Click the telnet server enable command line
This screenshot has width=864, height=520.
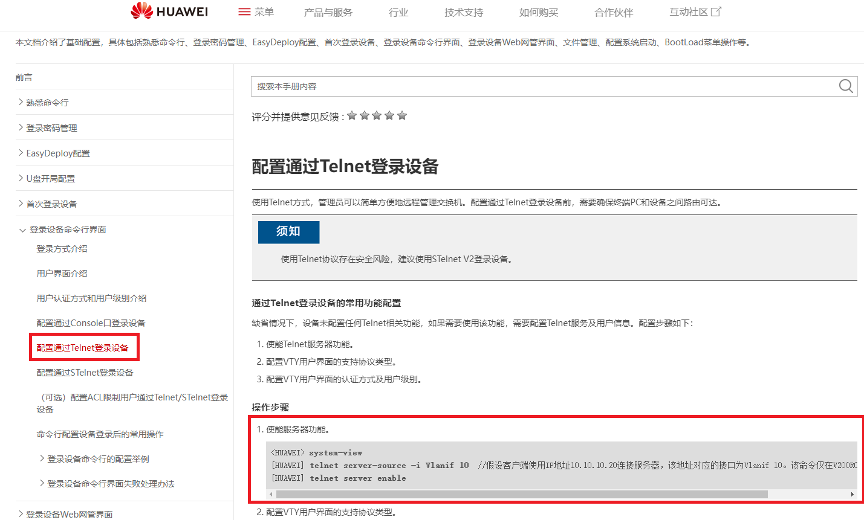point(339,478)
